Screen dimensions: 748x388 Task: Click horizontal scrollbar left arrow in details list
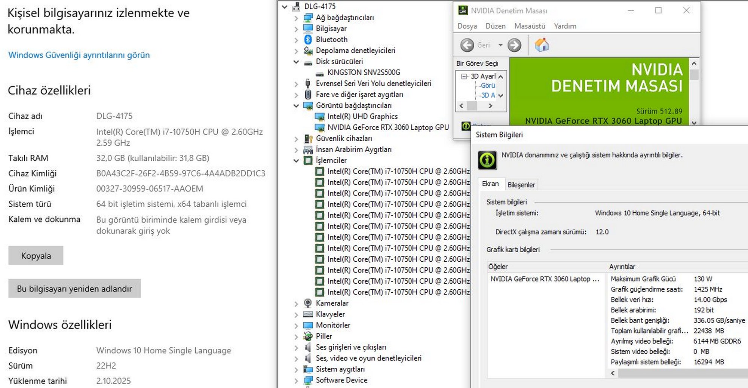613,373
